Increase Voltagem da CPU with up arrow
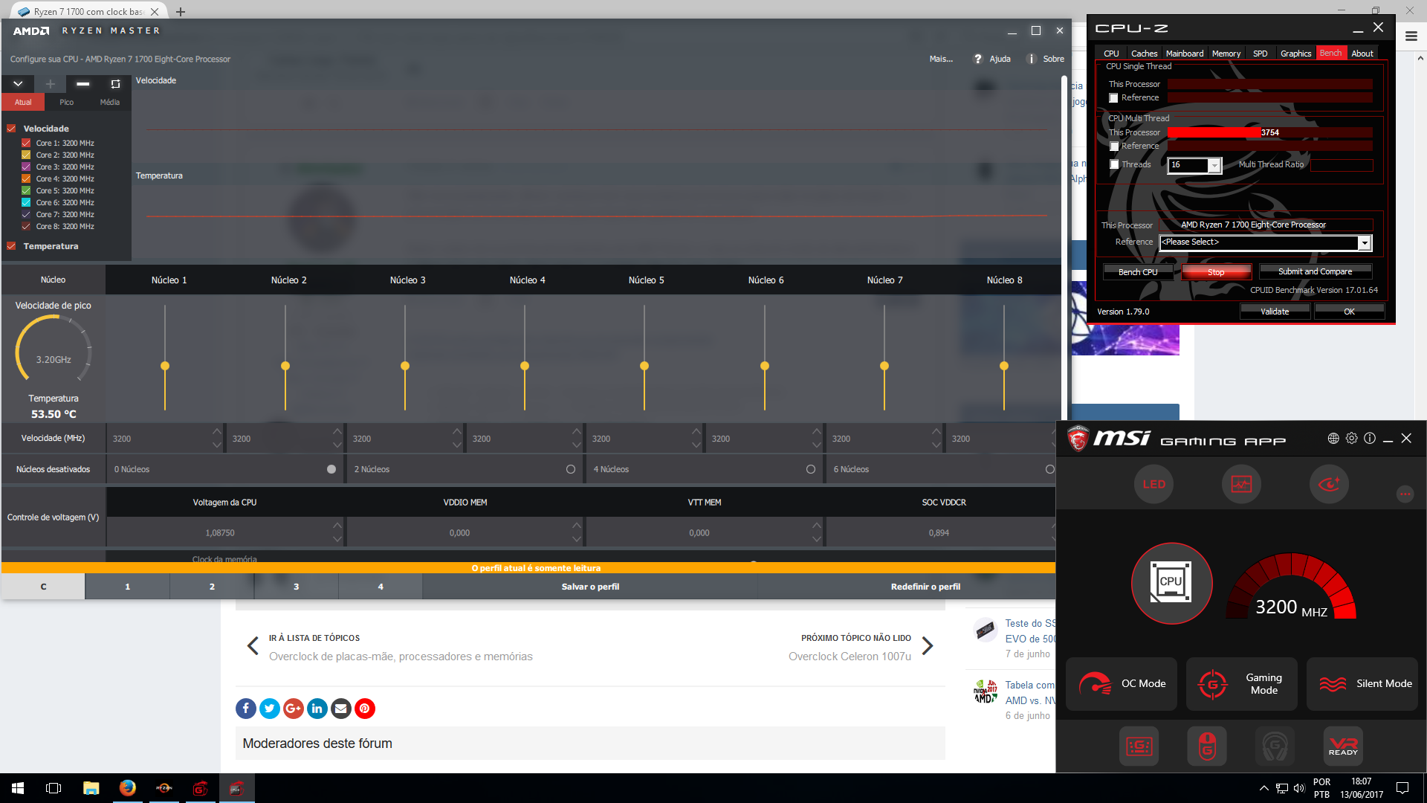 click(337, 525)
